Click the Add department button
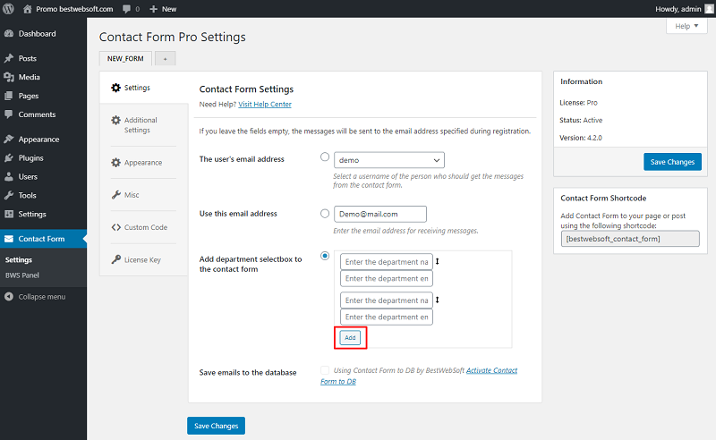 click(x=350, y=338)
